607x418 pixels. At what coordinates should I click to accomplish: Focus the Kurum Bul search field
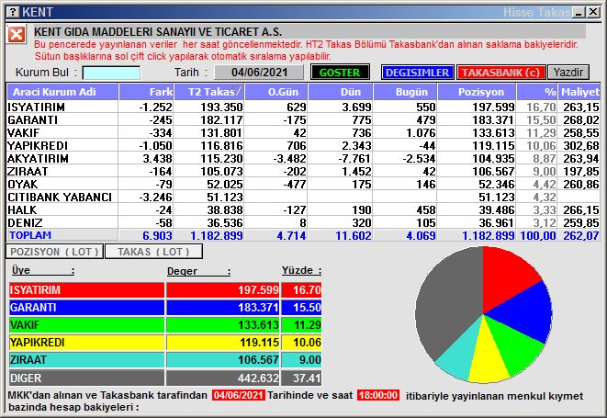pyautogui.click(x=111, y=73)
